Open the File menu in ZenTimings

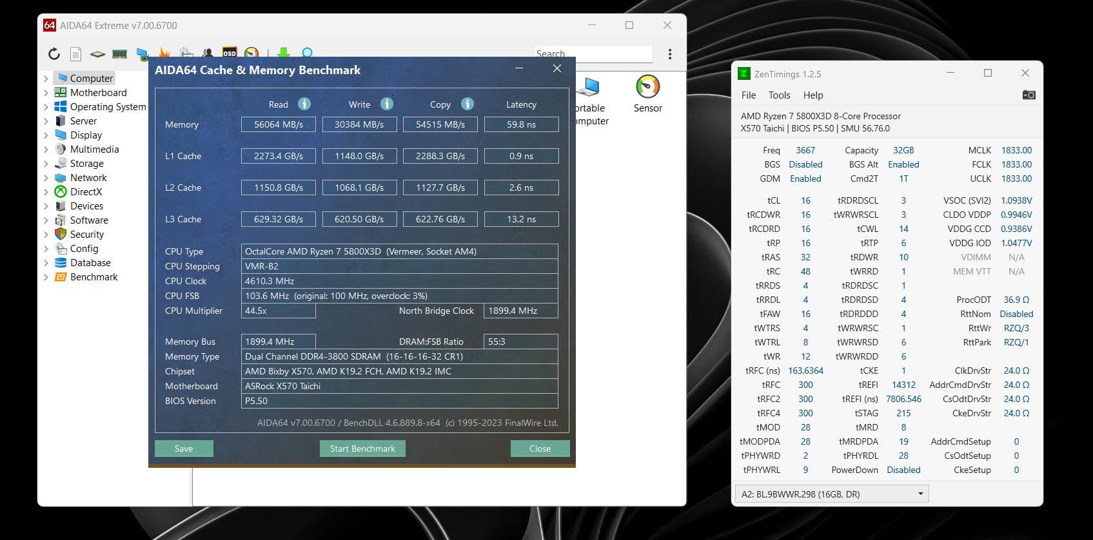tap(749, 95)
